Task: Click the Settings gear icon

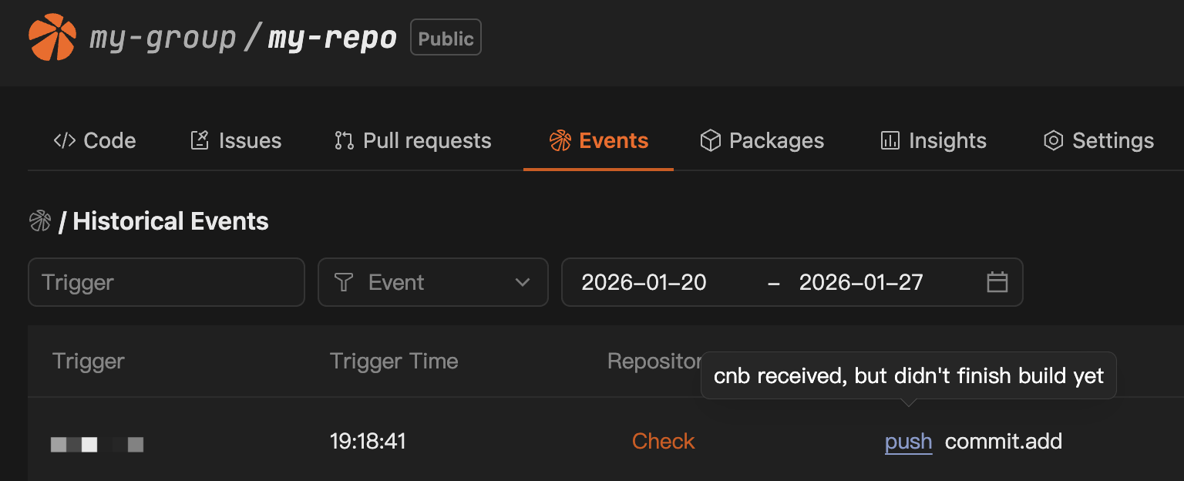Action: click(1053, 140)
